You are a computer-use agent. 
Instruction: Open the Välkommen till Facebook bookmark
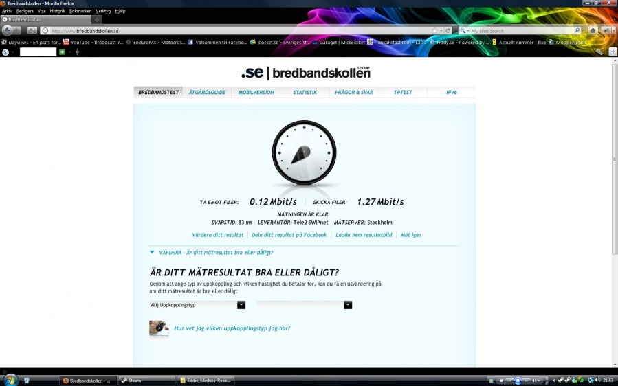[217, 42]
